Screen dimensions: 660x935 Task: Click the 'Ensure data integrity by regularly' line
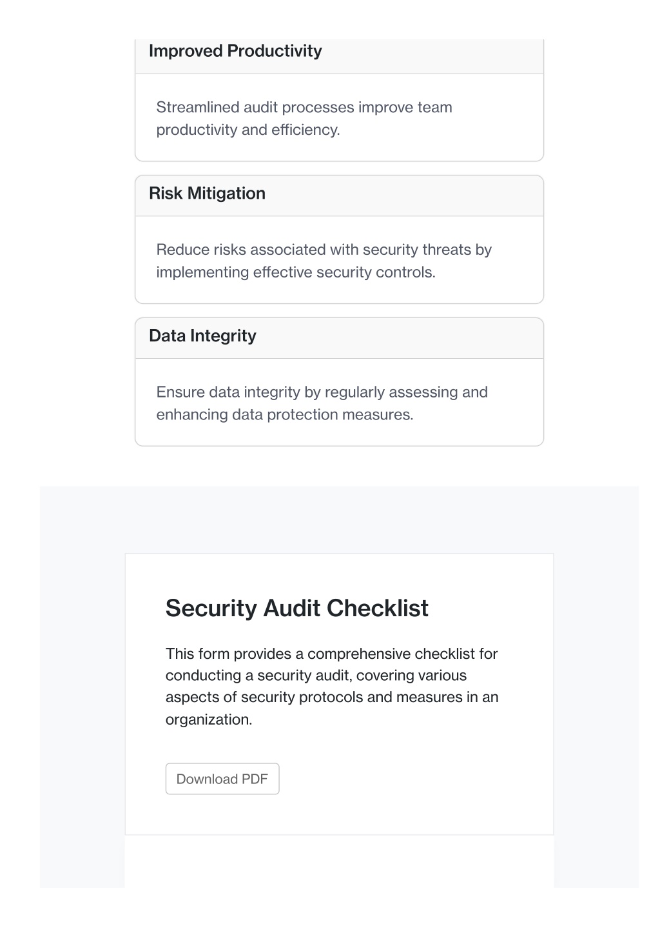pyautogui.click(x=322, y=392)
